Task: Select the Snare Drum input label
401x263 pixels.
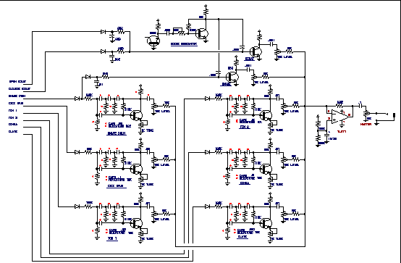Action: (x=17, y=96)
